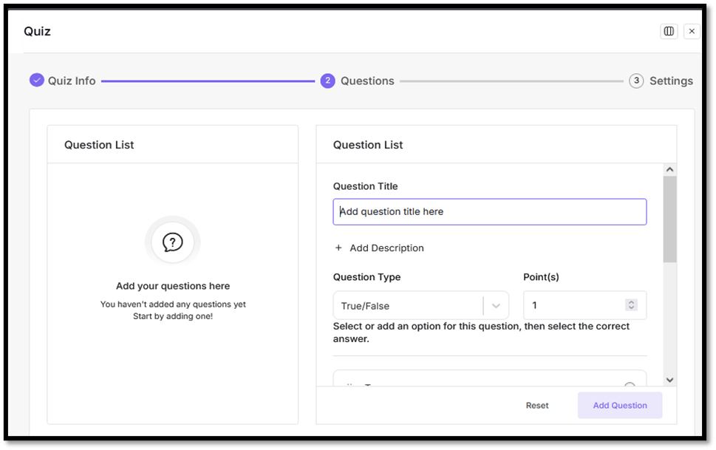Click the scrollbar up arrow

[669, 170]
